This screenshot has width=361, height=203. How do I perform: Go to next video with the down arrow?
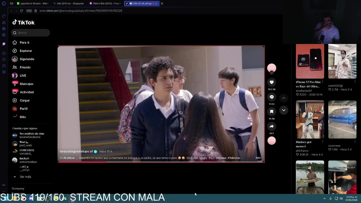pos(284,110)
